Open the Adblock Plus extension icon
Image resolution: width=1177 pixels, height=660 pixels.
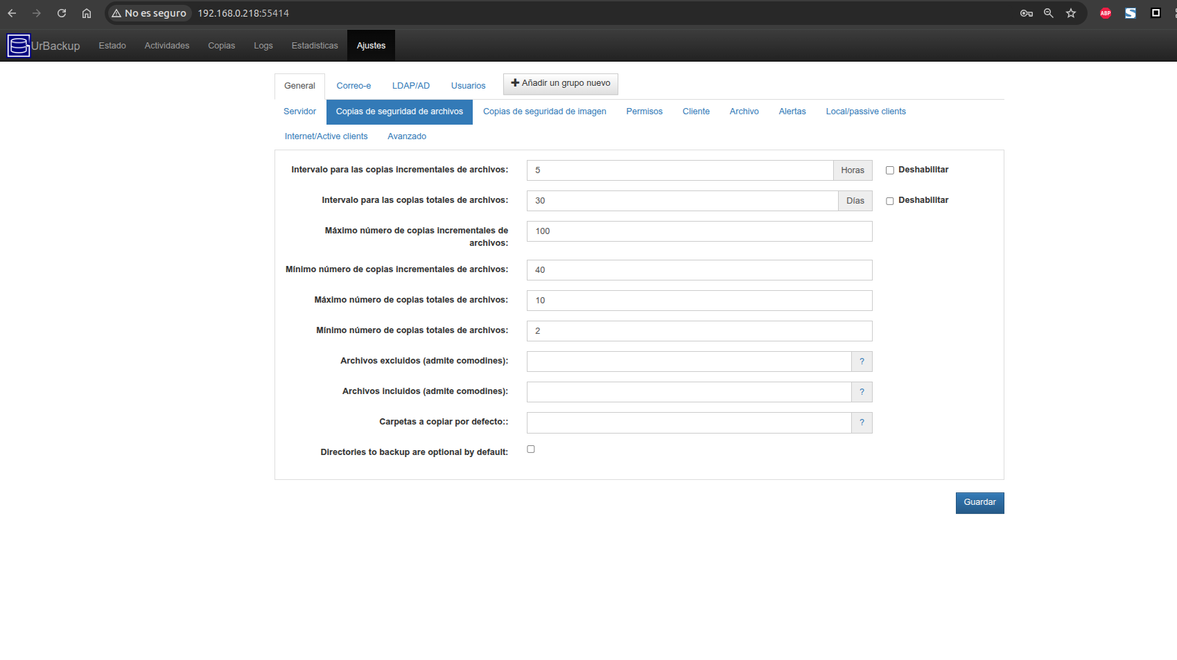[x=1106, y=13]
